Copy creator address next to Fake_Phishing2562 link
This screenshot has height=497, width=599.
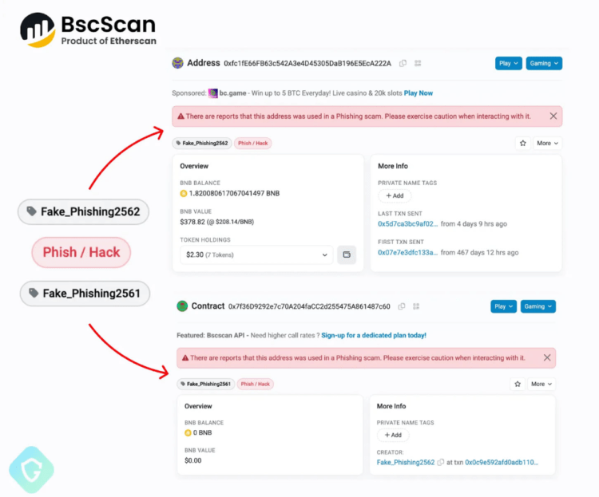[x=441, y=463]
